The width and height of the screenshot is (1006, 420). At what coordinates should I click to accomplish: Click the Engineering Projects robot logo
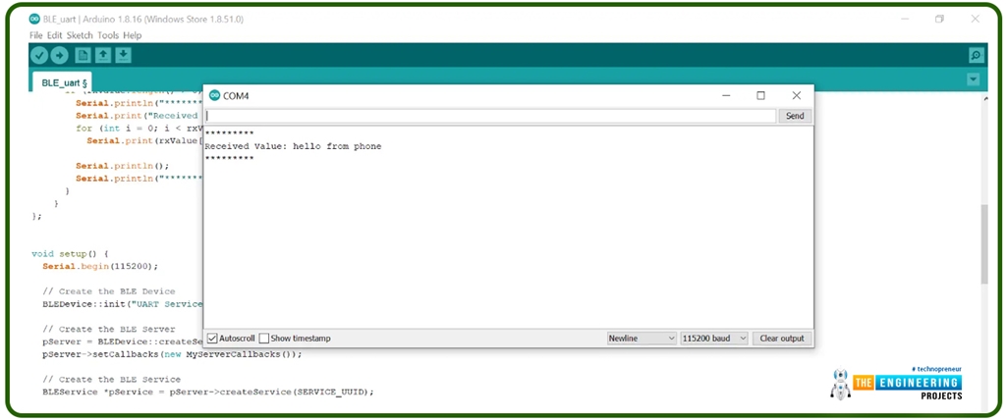[840, 384]
